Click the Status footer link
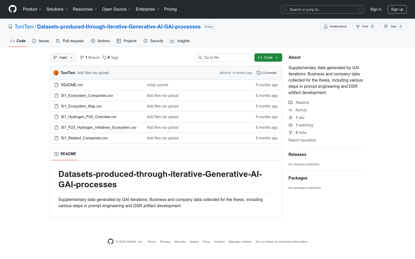 (194, 242)
